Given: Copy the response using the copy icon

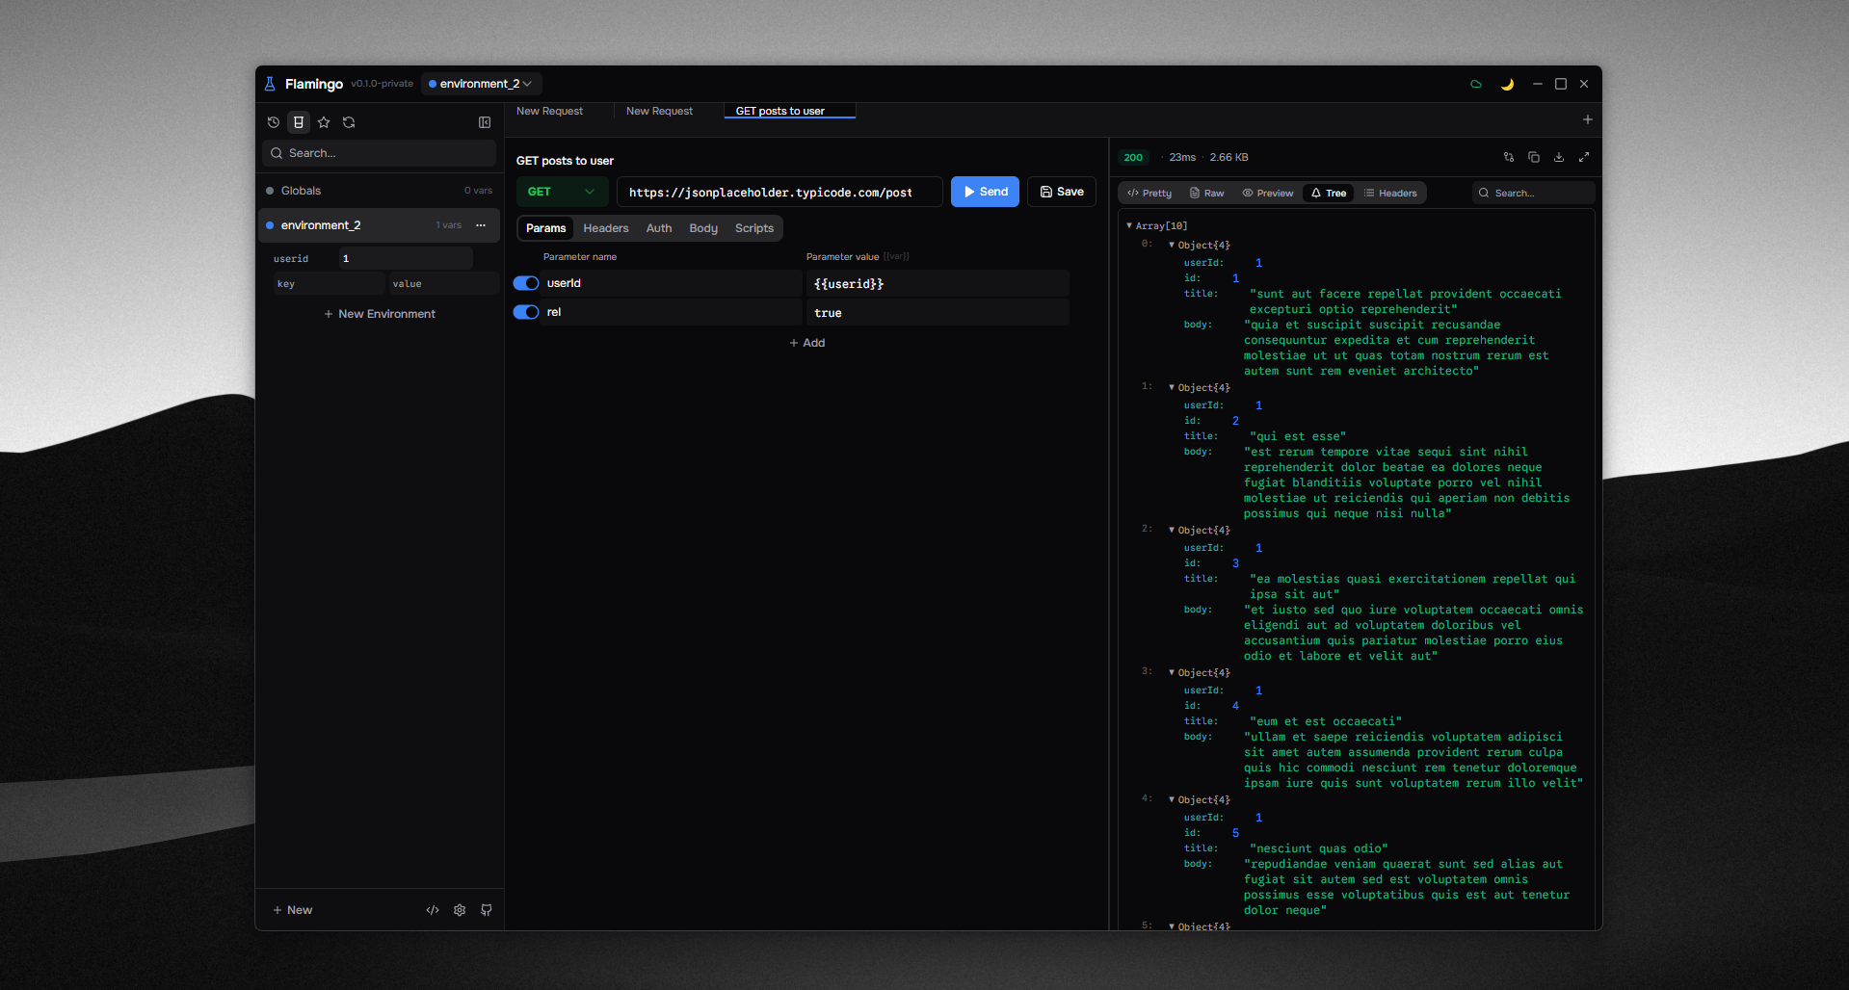Looking at the screenshot, I should click(x=1534, y=157).
